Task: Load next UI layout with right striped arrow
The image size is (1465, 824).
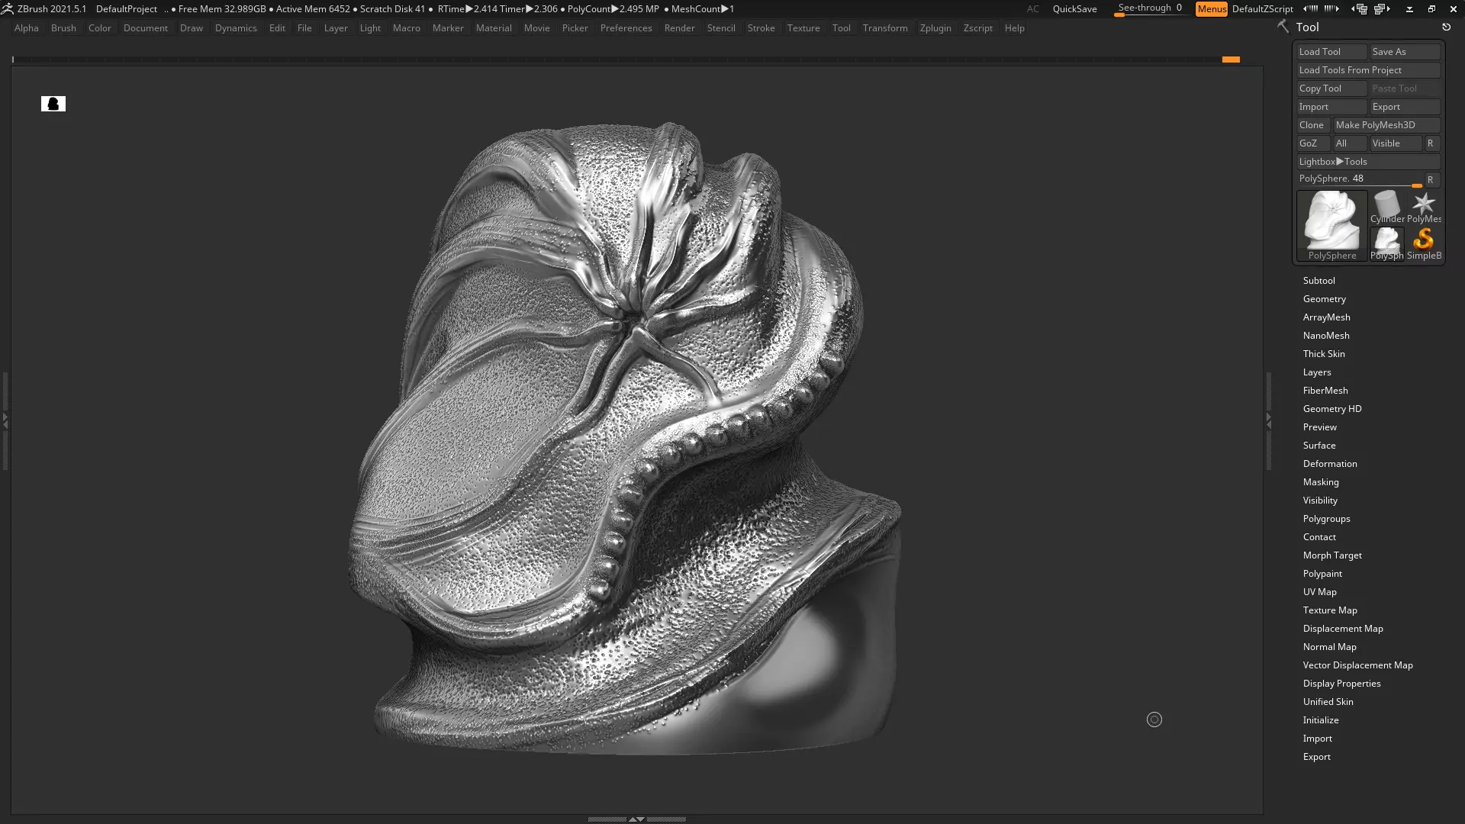Action: click(1331, 8)
